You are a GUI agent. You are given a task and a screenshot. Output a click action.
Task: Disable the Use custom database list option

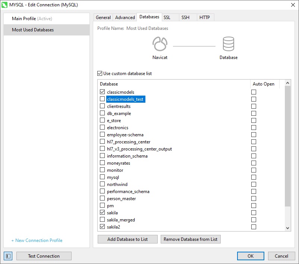[x=99, y=73]
